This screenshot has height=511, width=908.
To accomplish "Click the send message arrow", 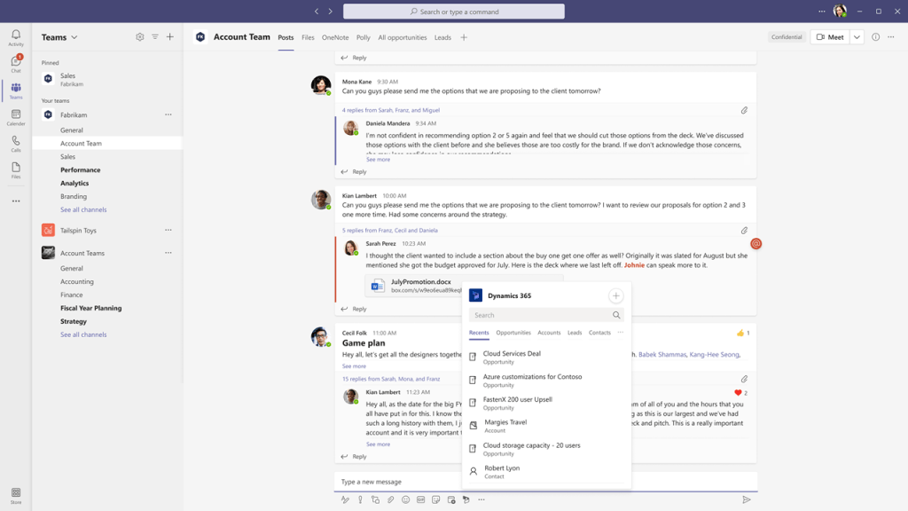I will [x=746, y=499].
